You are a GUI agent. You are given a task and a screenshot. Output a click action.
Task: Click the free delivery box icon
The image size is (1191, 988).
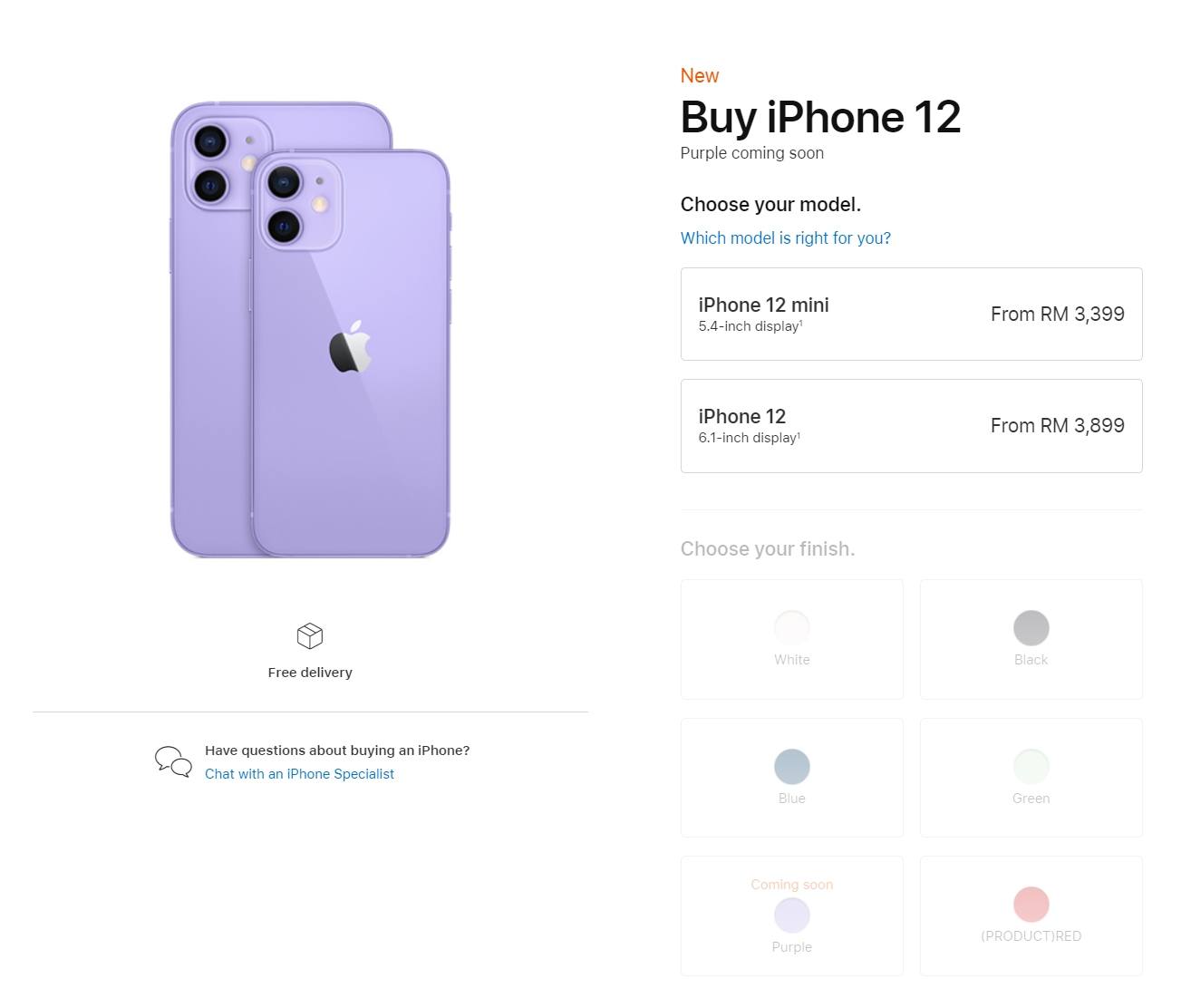click(x=310, y=636)
